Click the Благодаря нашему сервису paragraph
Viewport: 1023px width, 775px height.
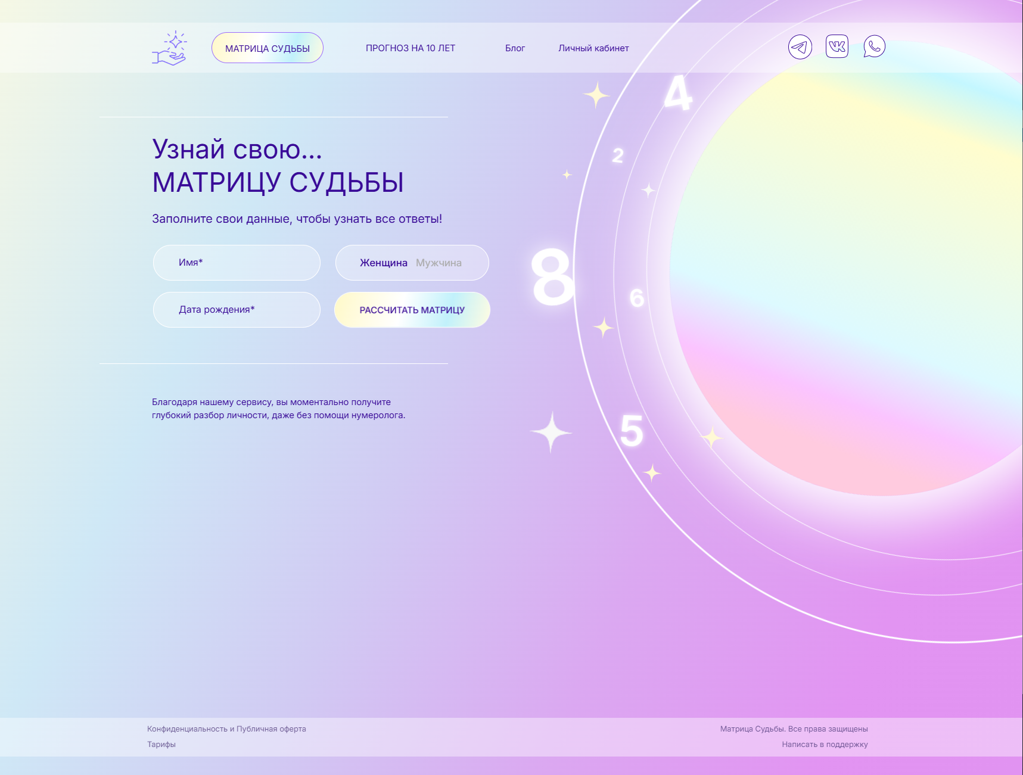point(278,409)
